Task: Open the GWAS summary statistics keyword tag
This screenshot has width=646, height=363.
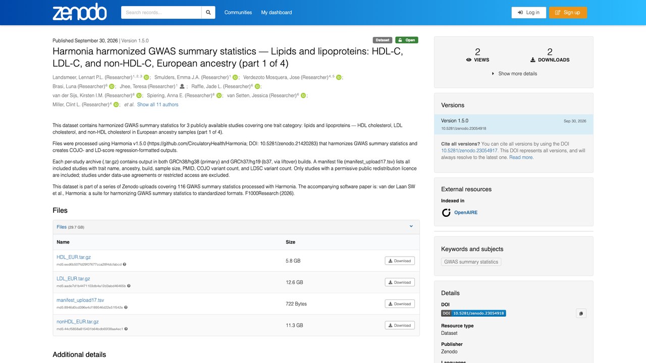Action: [471, 262]
